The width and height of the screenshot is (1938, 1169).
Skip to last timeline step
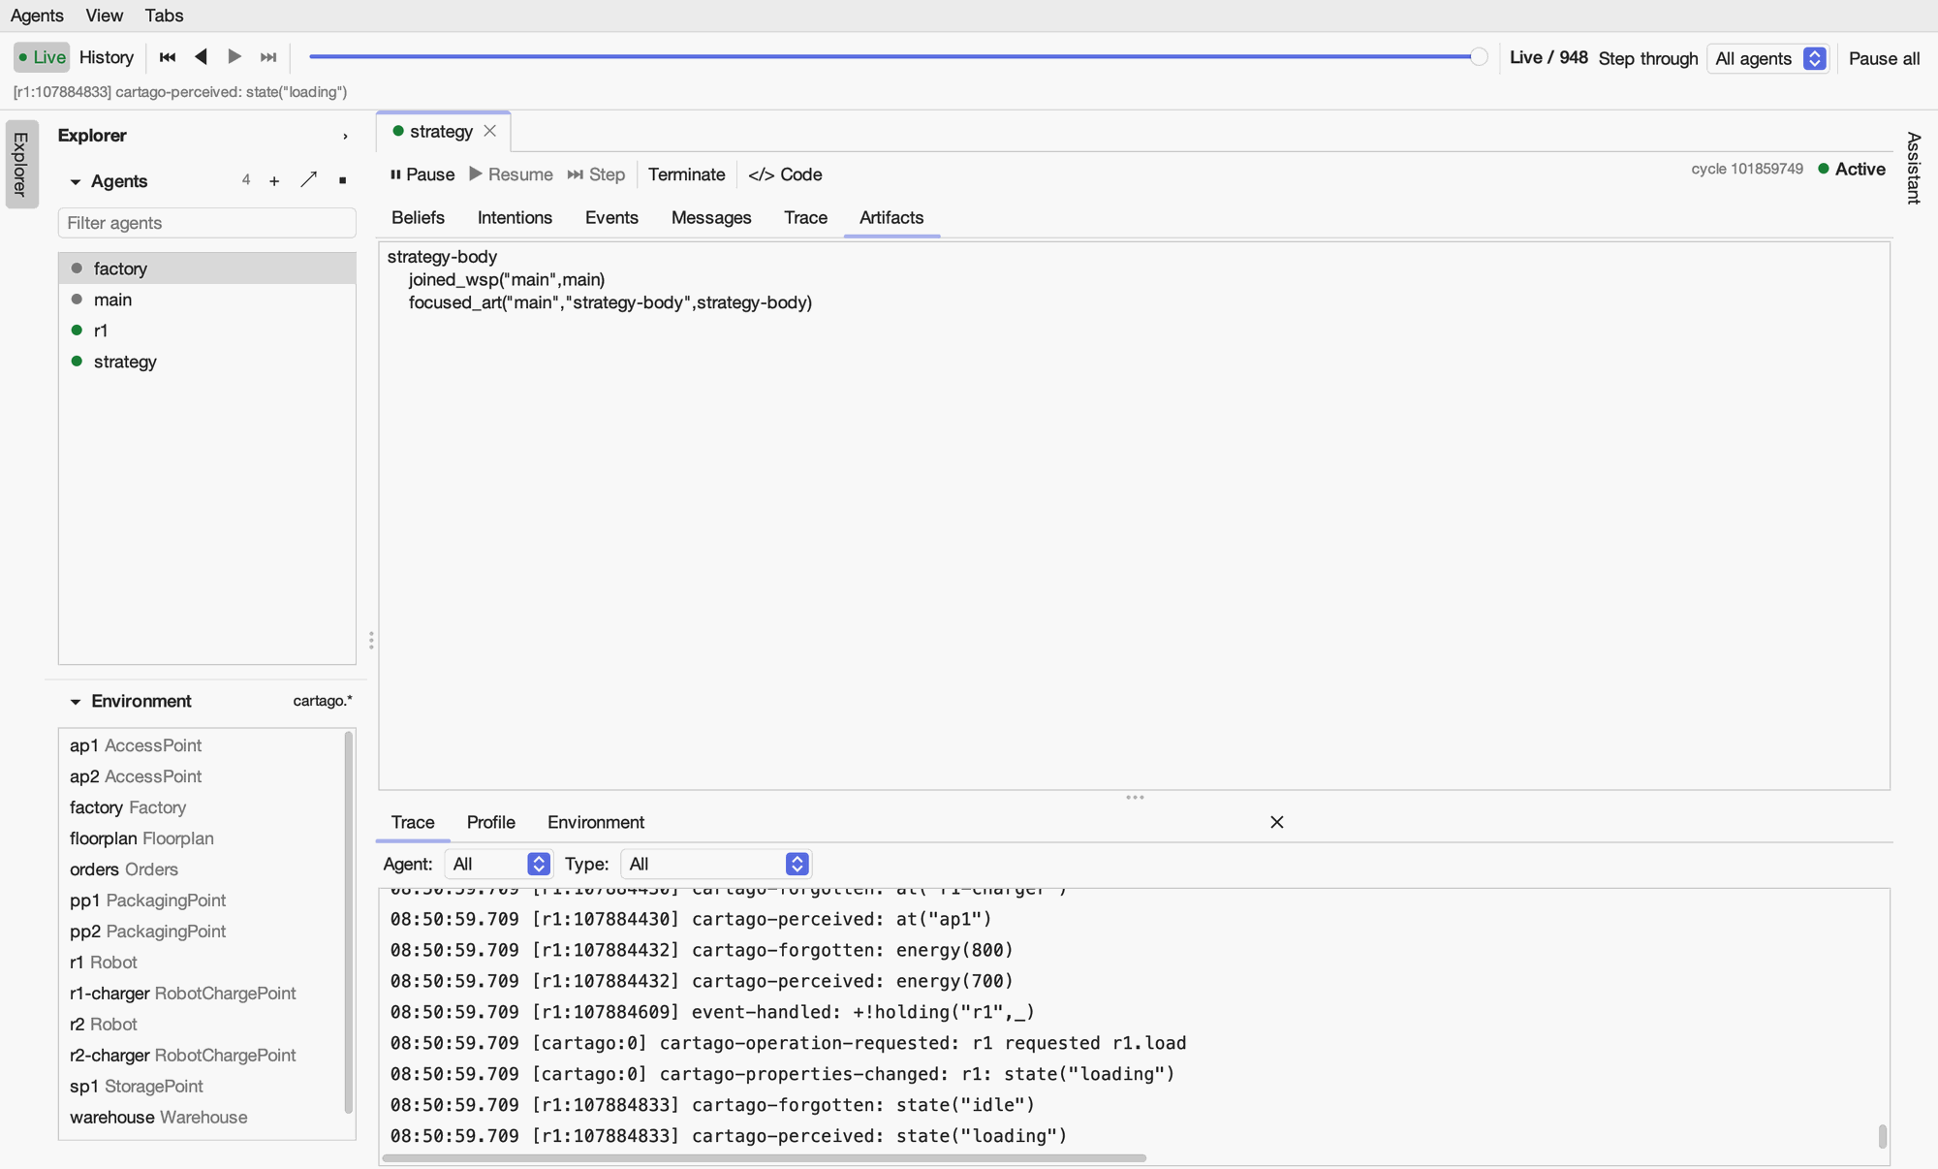pos(268,57)
